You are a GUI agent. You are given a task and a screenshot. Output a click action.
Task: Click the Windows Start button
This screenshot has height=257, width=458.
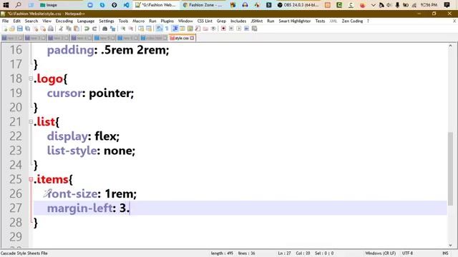pos(6,5)
